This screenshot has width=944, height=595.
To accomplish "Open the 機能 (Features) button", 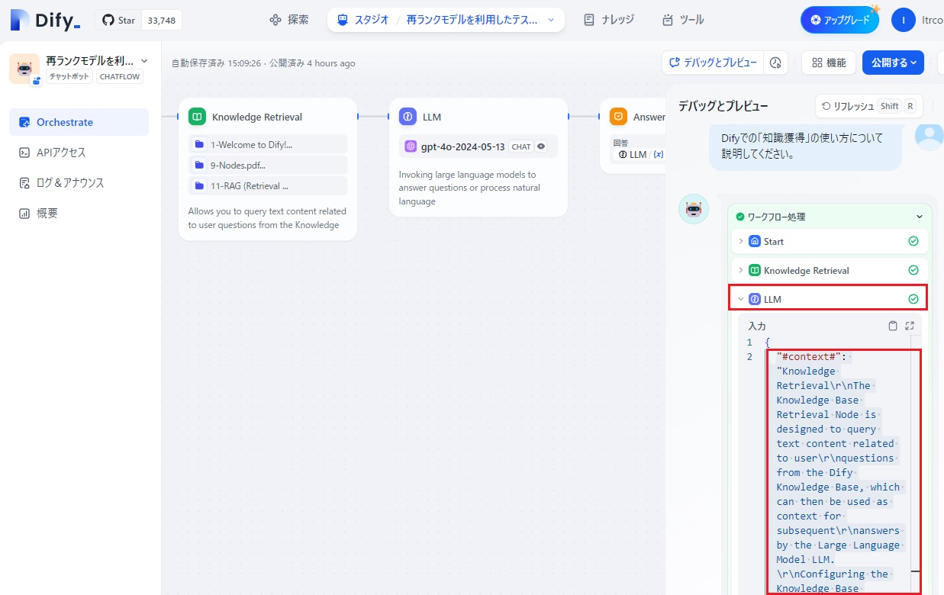I will click(x=829, y=63).
